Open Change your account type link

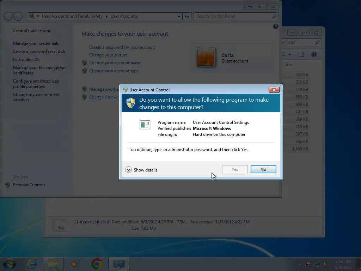pyautogui.click(x=114, y=71)
